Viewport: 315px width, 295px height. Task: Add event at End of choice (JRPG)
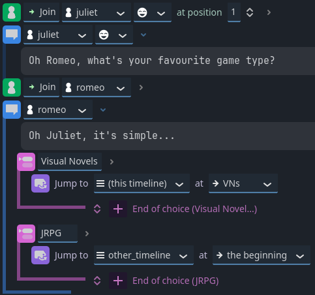118,281
